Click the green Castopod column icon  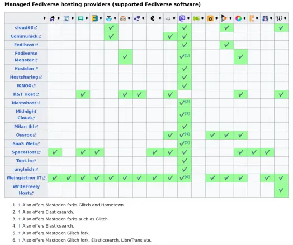[x=81, y=18]
